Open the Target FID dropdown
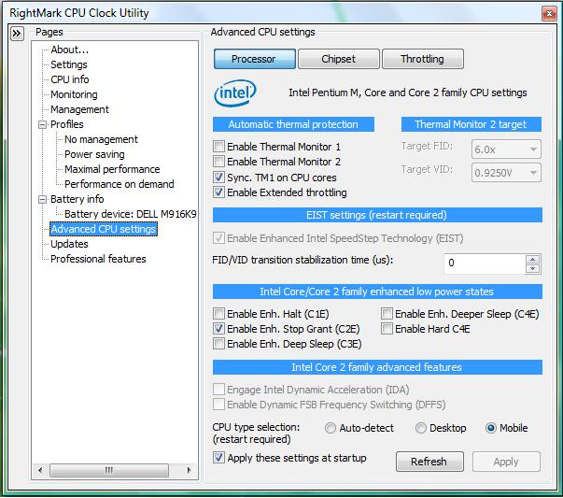The height and width of the screenshot is (498, 563). click(x=506, y=149)
